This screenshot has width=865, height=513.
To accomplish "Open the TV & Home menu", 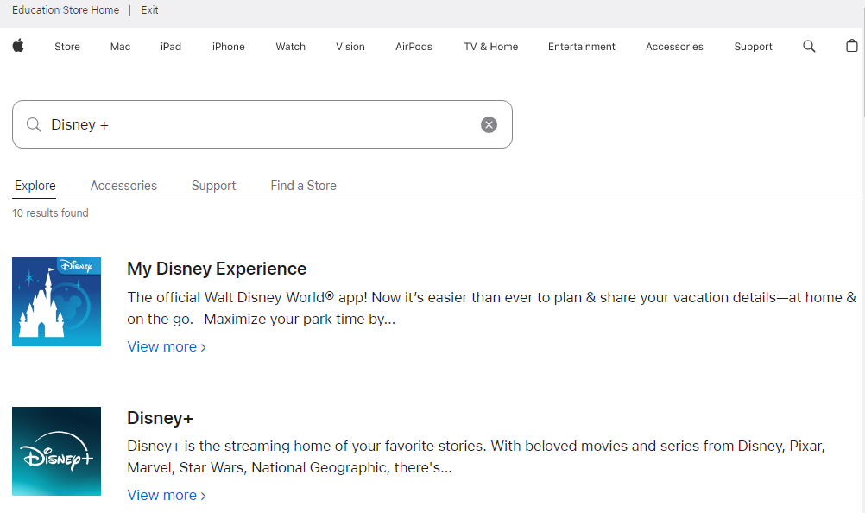I will point(490,47).
